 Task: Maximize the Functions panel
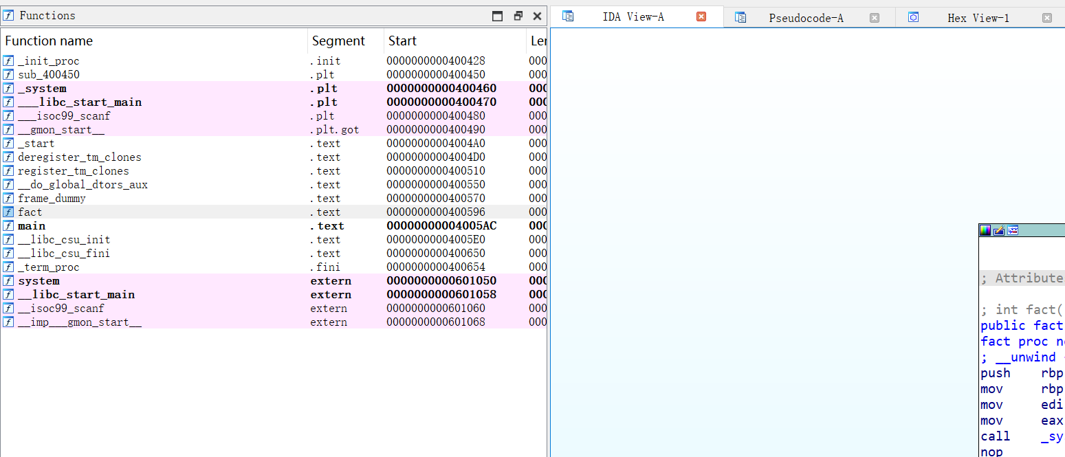[x=498, y=16]
